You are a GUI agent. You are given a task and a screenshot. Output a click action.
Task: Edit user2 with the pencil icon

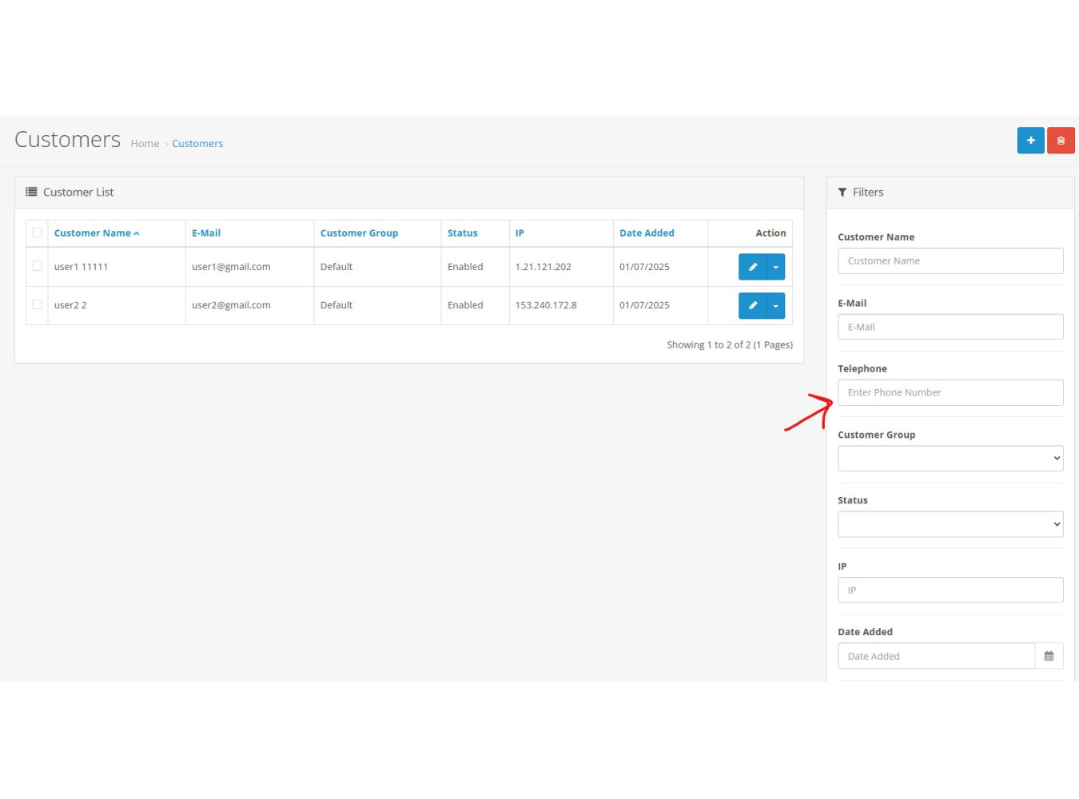pyautogui.click(x=752, y=305)
